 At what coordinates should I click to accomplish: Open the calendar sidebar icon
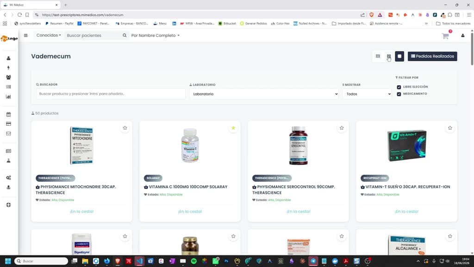[x=8, y=114]
